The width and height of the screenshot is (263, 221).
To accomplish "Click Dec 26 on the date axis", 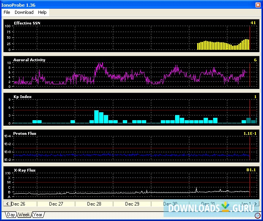I will pos(18,204).
